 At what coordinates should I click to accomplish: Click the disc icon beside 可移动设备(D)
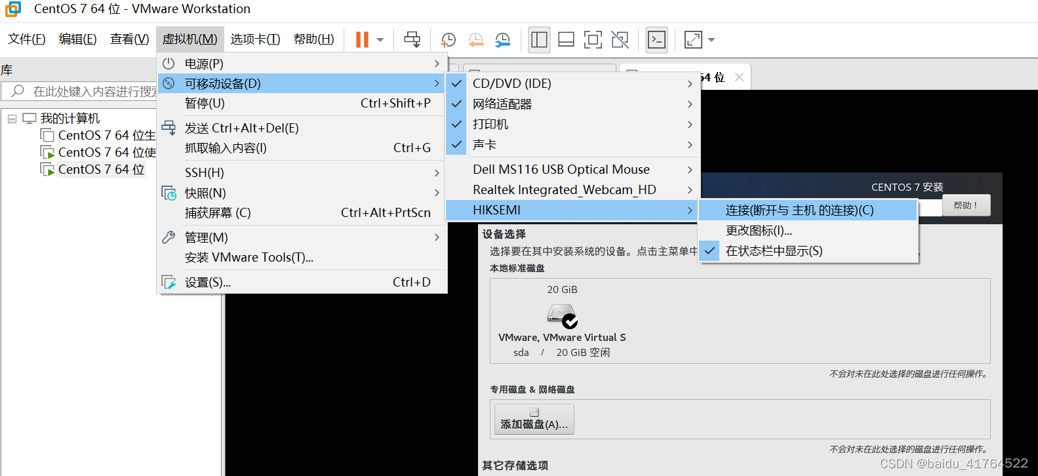(169, 83)
